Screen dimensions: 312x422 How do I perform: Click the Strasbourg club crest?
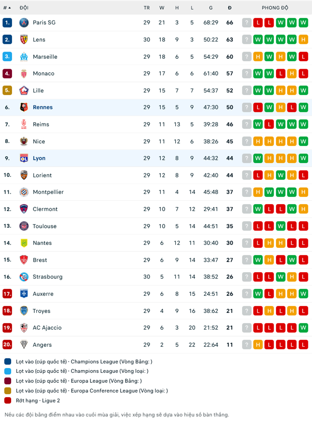pyautogui.click(x=23, y=277)
